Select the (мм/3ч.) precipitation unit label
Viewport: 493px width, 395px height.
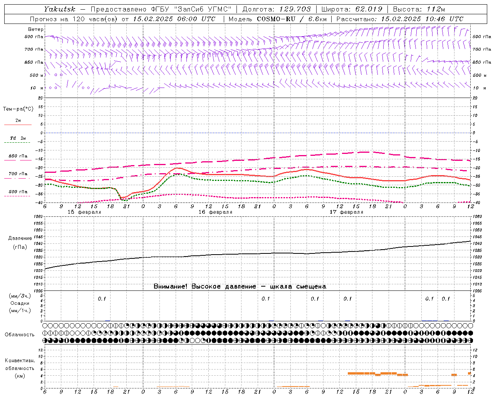point(20,296)
